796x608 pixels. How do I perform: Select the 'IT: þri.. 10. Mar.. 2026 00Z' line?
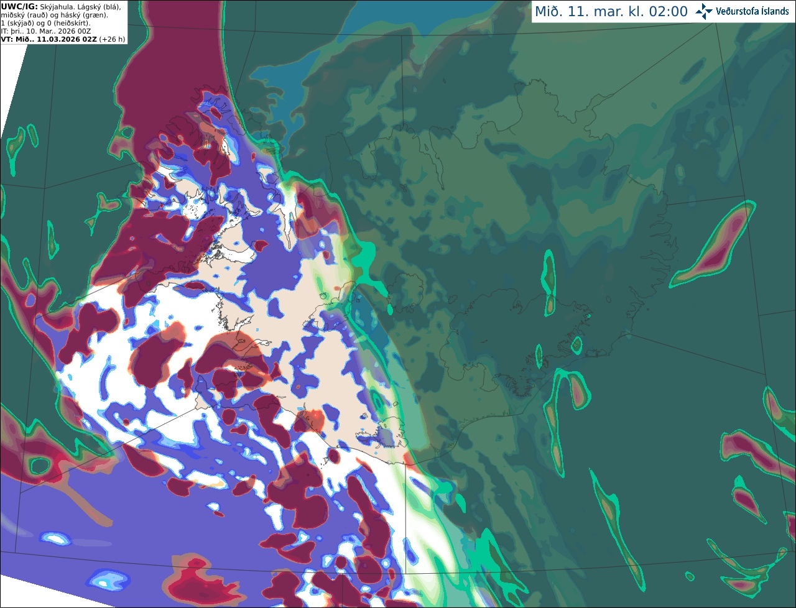coord(46,31)
